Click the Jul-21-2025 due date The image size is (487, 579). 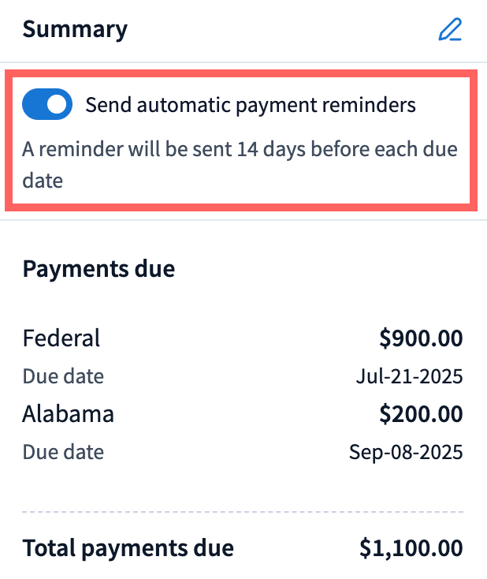[409, 375]
